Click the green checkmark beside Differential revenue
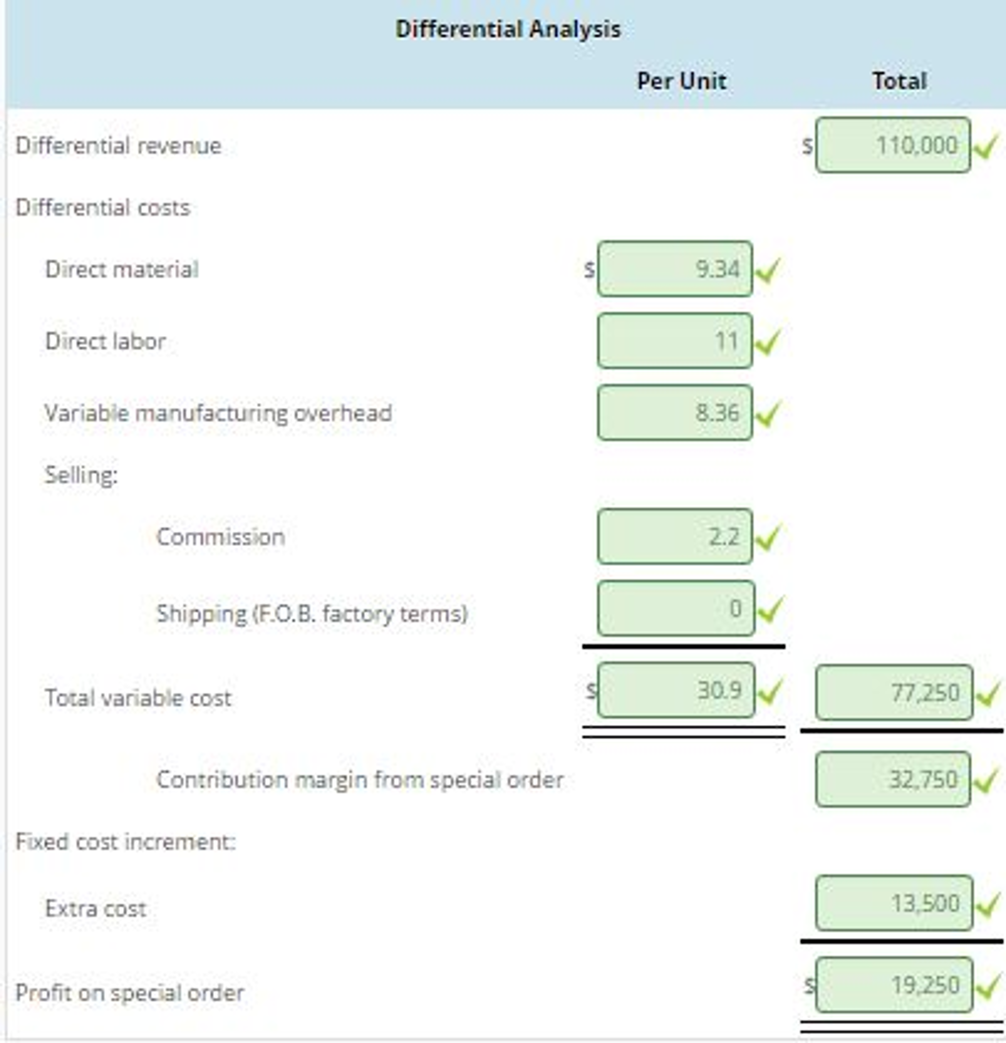 (985, 147)
